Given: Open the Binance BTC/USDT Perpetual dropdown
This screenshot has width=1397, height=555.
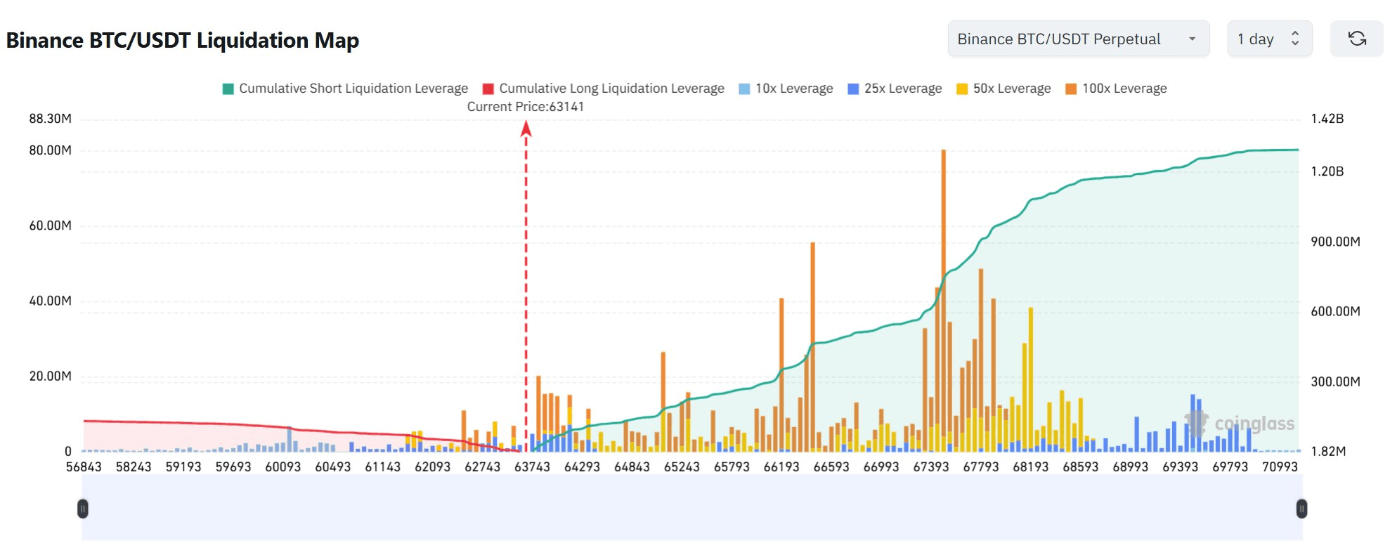Looking at the screenshot, I should point(1079,39).
